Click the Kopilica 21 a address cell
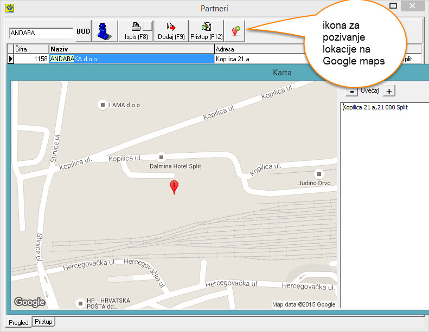Image resolution: width=429 pixels, height=332 pixels. [260, 58]
